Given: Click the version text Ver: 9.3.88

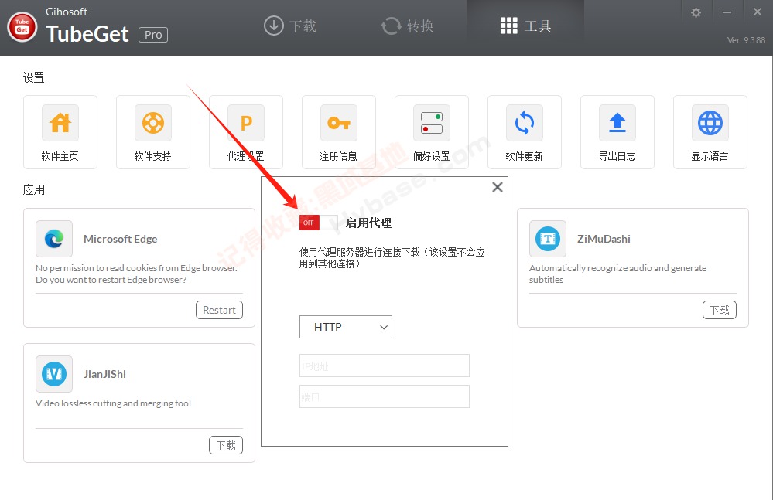Looking at the screenshot, I should (x=747, y=40).
